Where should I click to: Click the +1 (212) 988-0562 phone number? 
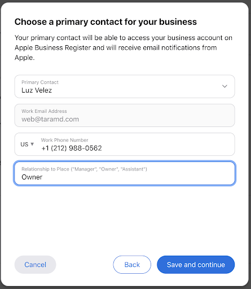pos(72,148)
